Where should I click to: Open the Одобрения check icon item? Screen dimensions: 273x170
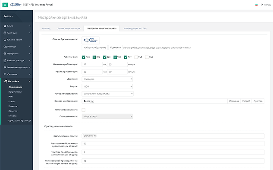click(5, 54)
